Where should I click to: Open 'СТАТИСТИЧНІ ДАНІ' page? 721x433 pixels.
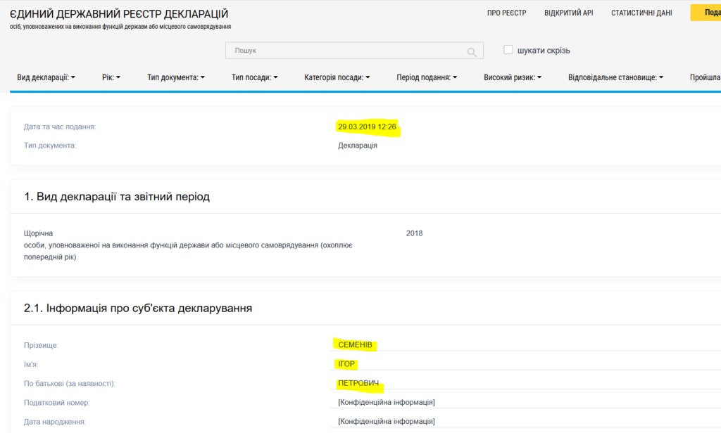pos(641,13)
